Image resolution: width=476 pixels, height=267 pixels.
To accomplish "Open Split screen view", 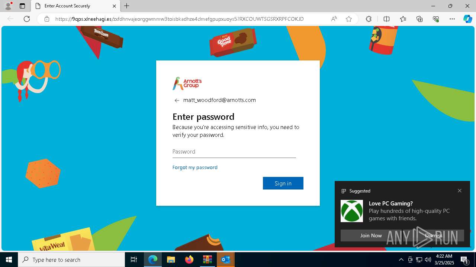I will pyautogui.click(x=386, y=19).
